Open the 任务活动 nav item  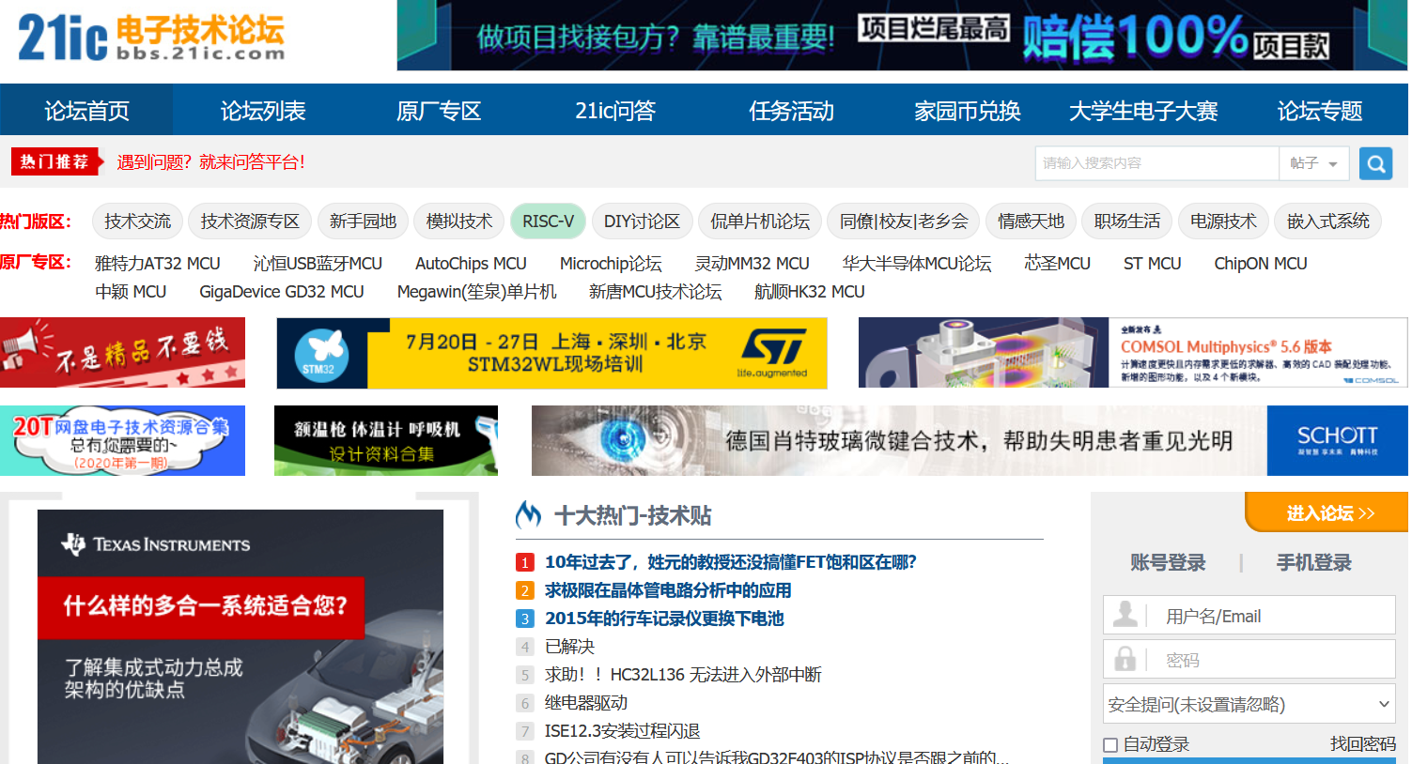click(791, 111)
